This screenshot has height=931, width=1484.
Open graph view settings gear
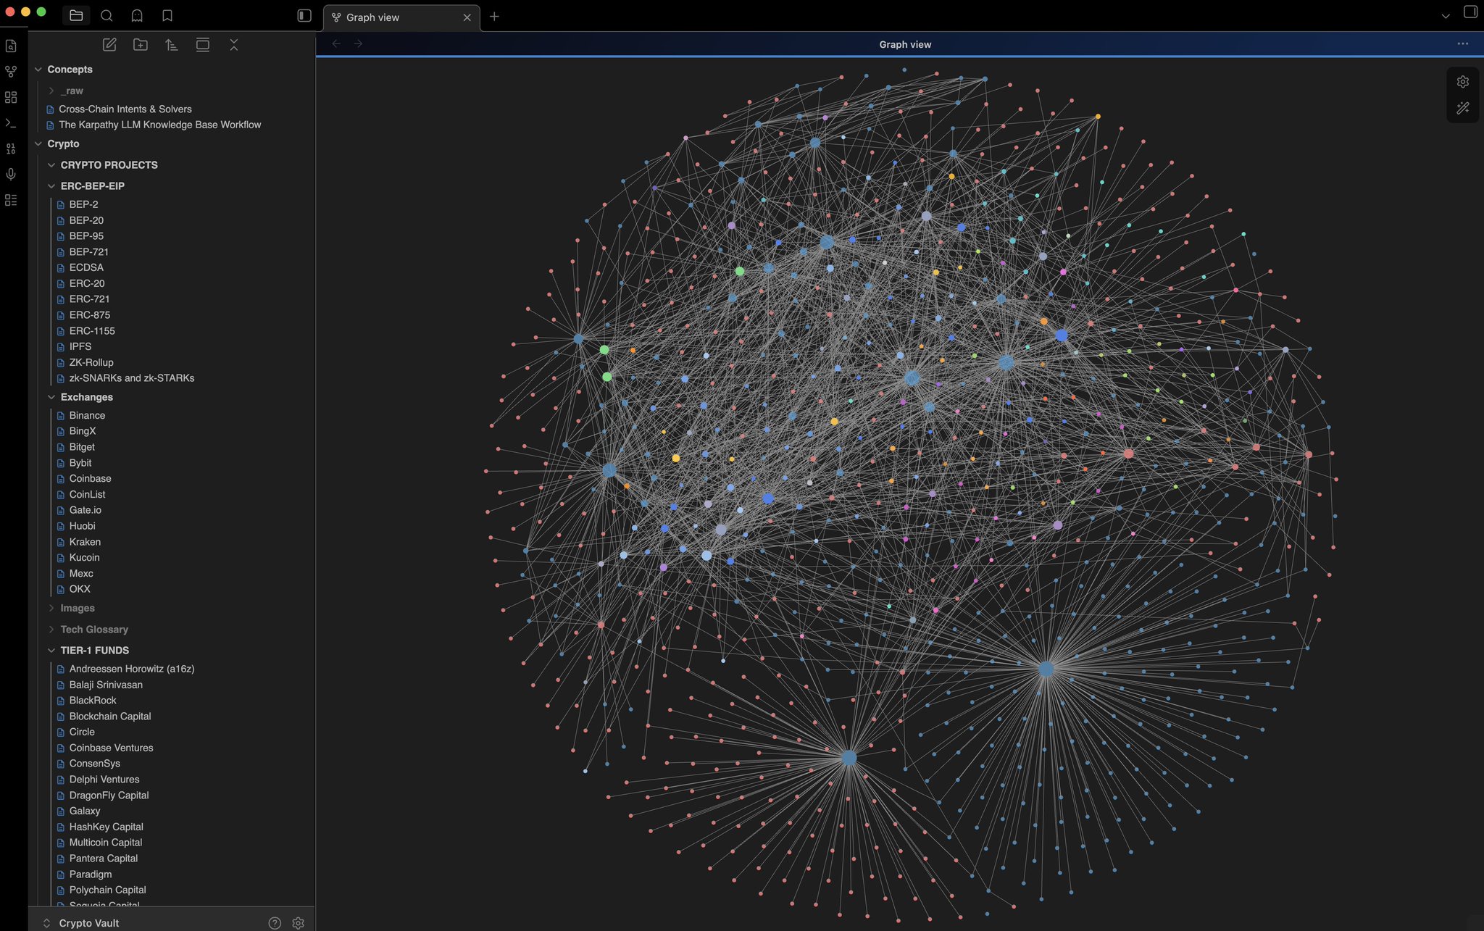pos(1462,82)
